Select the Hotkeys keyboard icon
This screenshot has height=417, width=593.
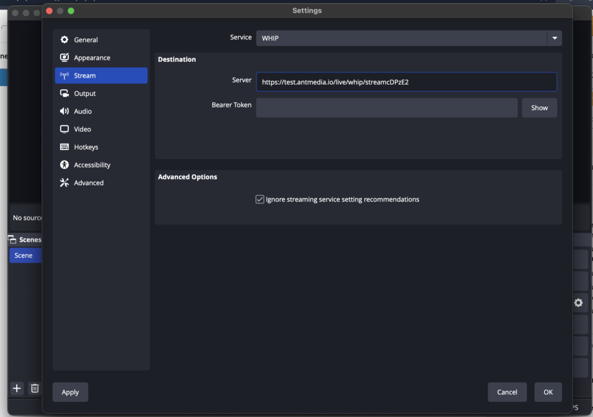pyautogui.click(x=64, y=147)
